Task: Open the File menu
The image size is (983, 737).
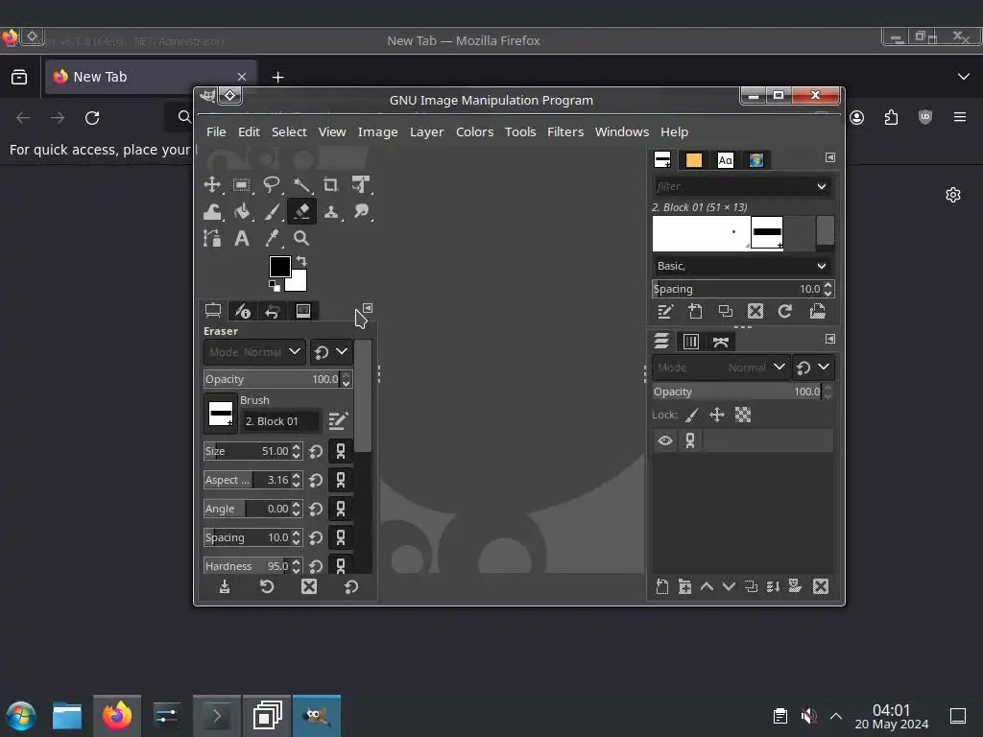Action: click(216, 132)
